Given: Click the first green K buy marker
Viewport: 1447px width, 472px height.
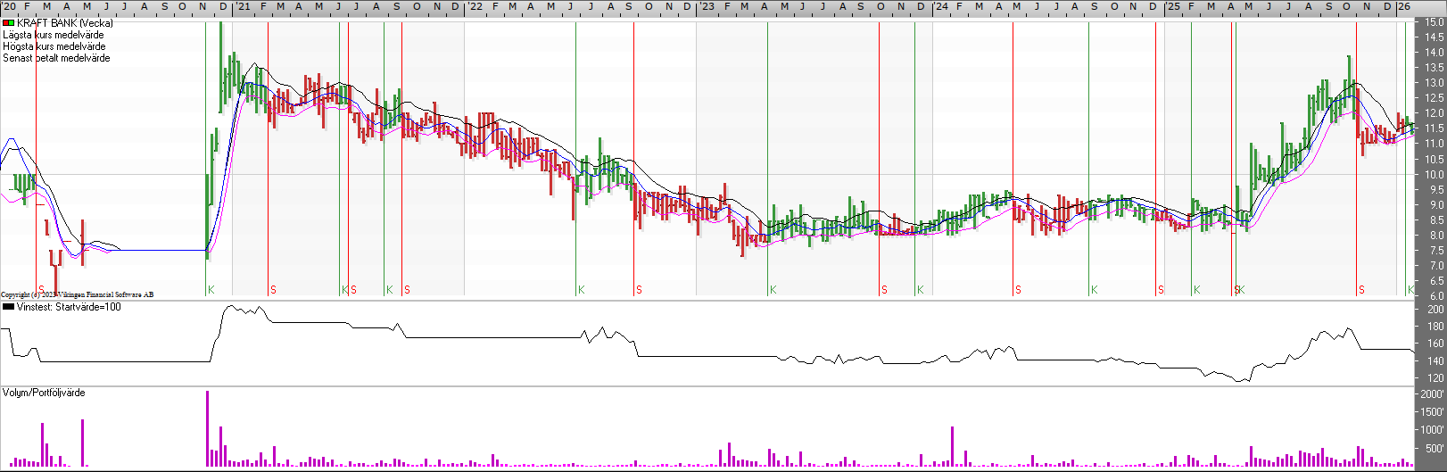Looking at the screenshot, I should point(211,290).
